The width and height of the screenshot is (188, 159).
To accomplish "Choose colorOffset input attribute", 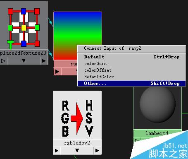I will (131, 70).
